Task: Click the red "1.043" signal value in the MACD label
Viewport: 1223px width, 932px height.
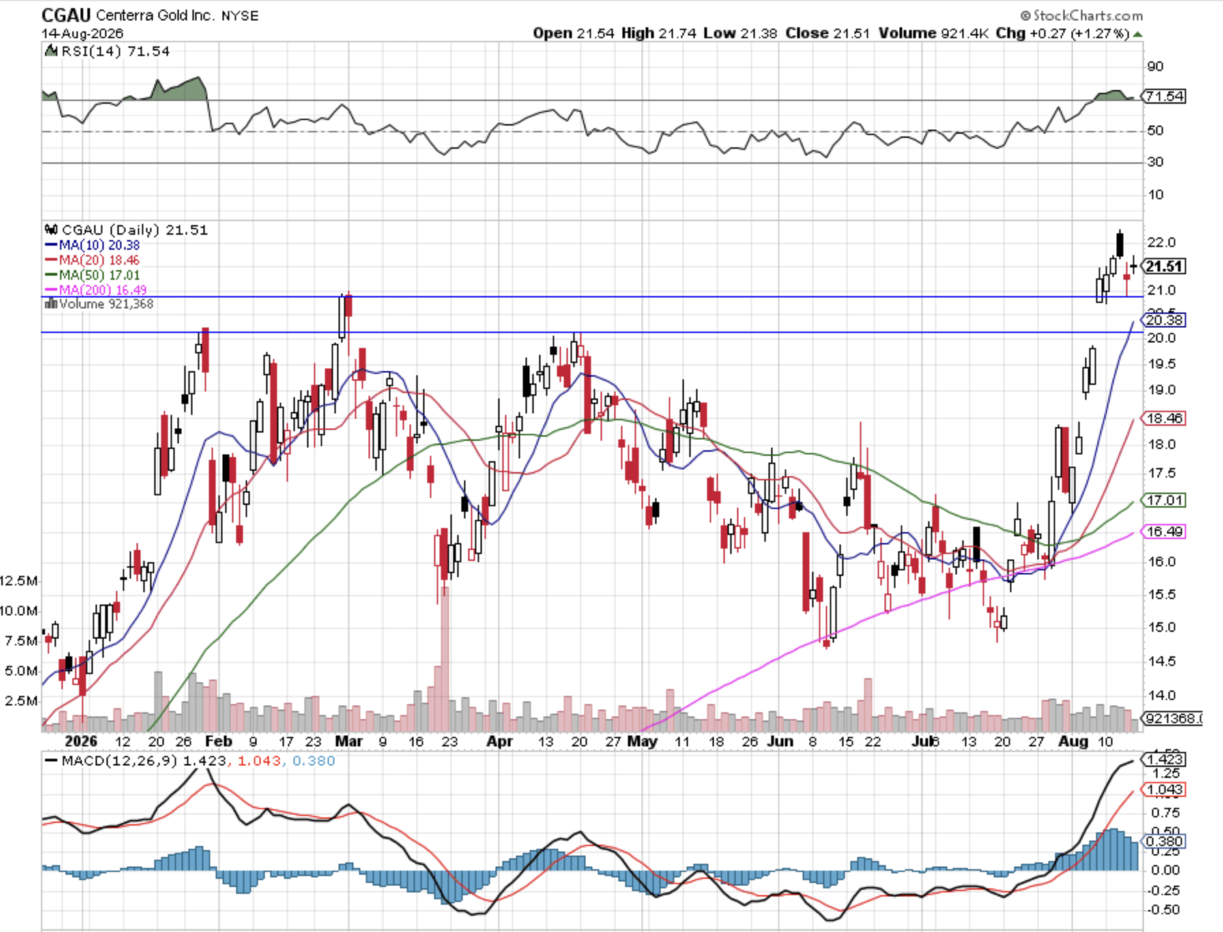Action: [x=259, y=760]
